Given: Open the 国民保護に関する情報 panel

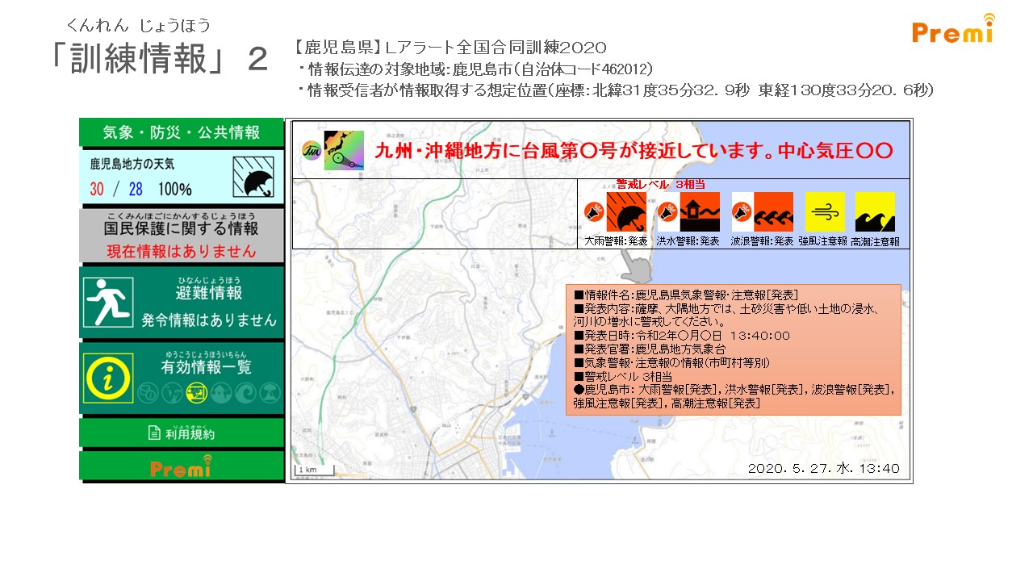Looking at the screenshot, I should [182, 235].
